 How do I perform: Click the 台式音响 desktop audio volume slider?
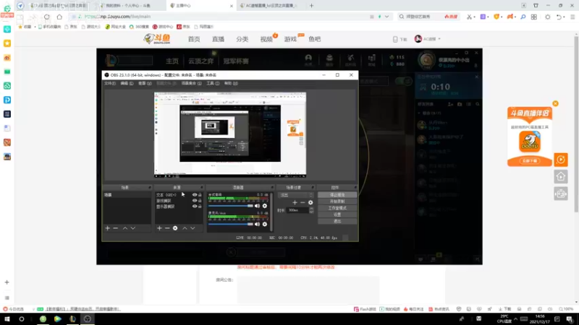coord(230,206)
